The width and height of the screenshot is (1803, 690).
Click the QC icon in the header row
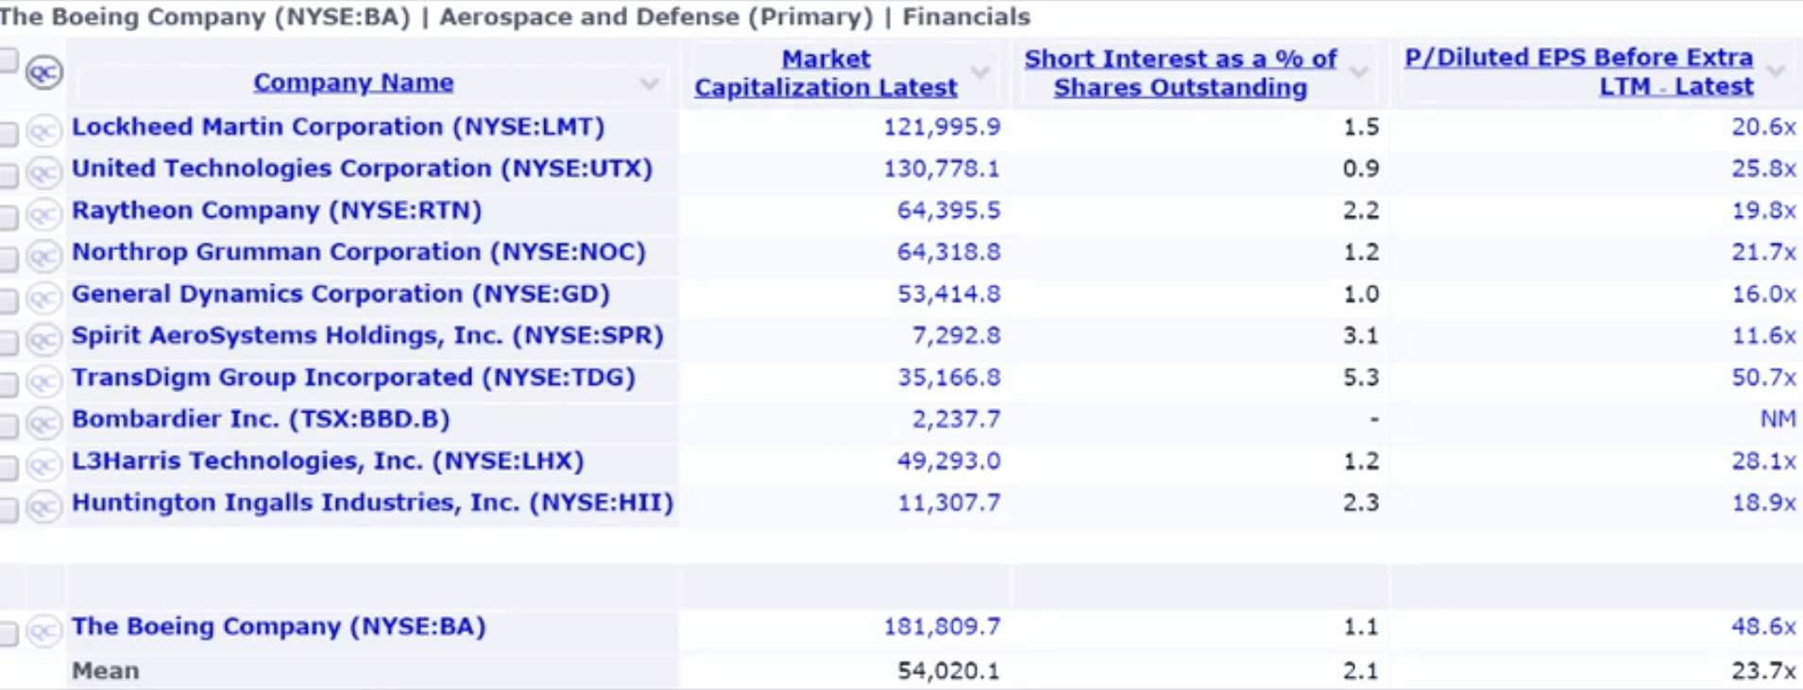pyautogui.click(x=44, y=73)
